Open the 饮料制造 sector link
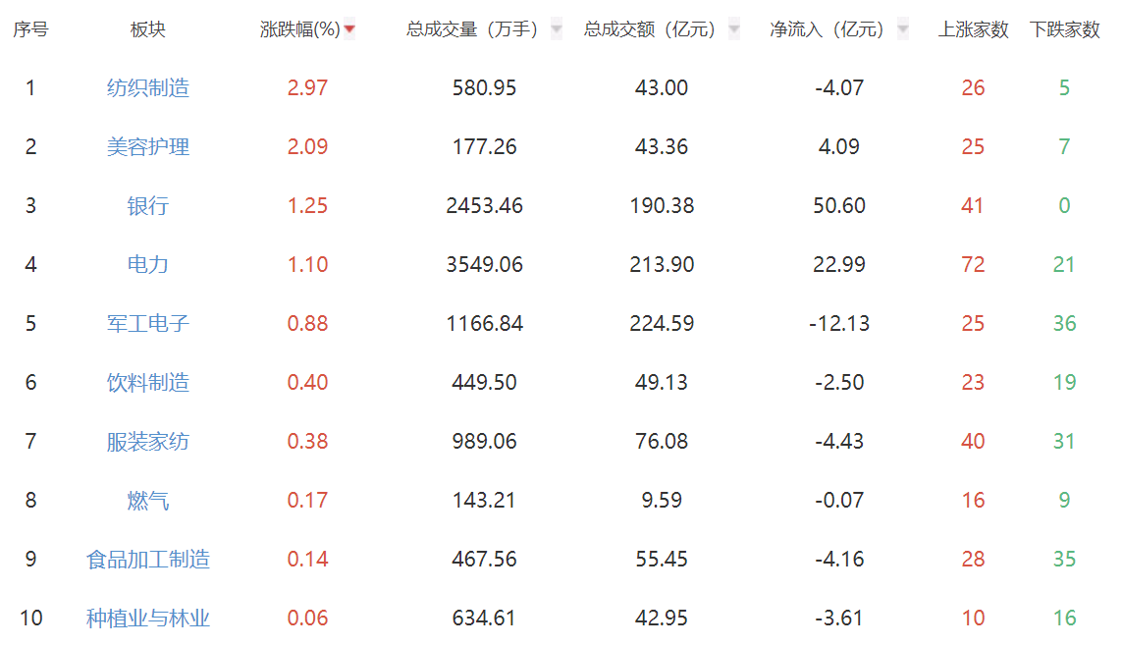This screenshot has height=646, width=1122. (x=148, y=383)
